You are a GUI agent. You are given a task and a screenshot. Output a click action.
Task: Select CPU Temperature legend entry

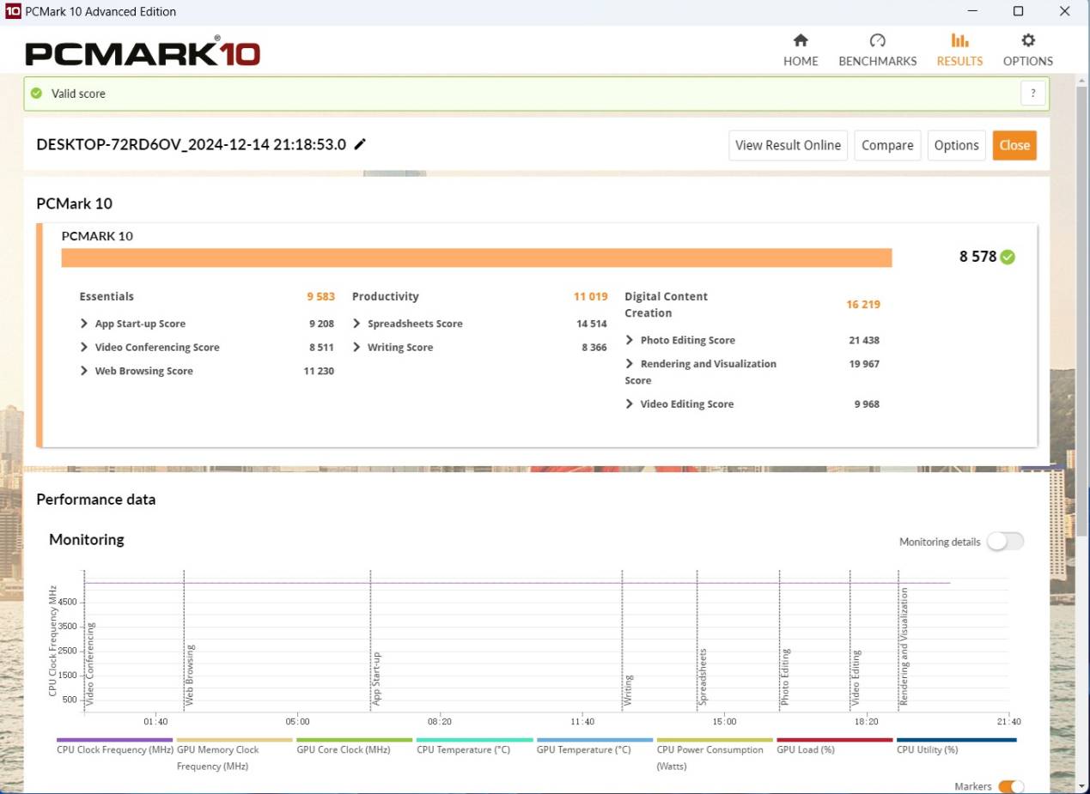(474, 747)
